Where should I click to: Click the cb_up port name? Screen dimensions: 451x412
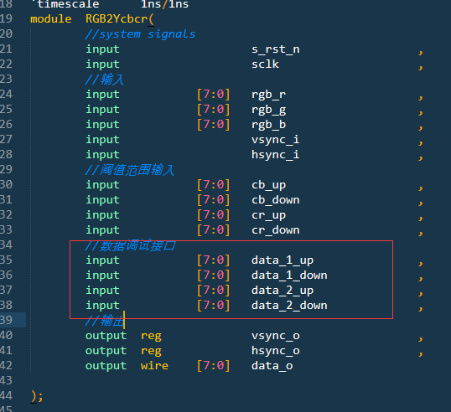(268, 185)
